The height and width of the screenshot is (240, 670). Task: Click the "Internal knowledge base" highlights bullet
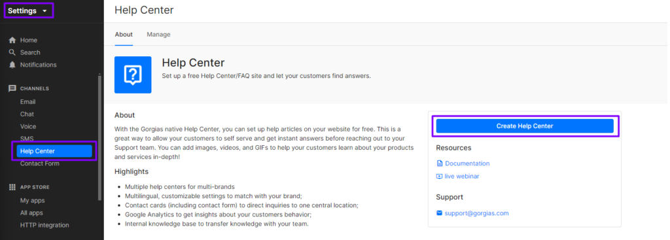(217, 224)
